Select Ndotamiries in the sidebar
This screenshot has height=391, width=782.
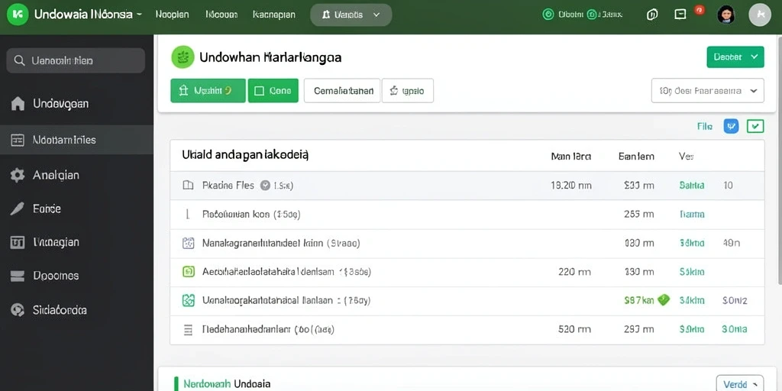77,141
